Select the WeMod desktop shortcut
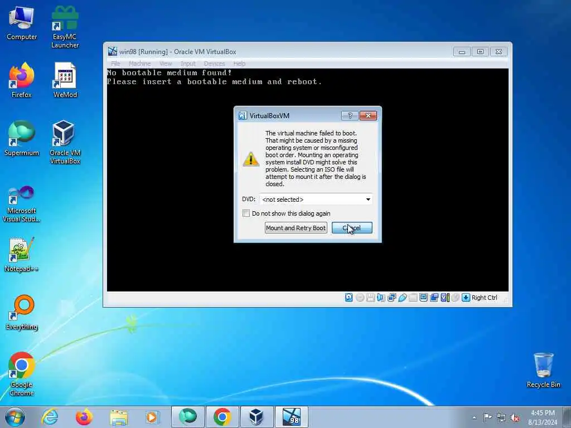This screenshot has width=571, height=428. [65, 80]
